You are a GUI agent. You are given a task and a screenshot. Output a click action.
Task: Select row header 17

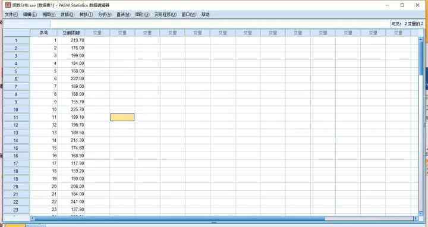click(x=16, y=163)
